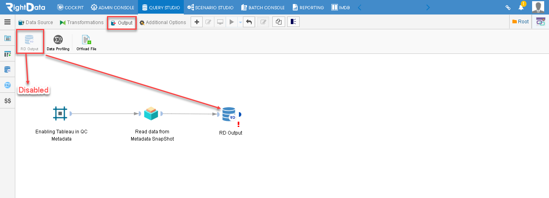Navigate modules right with chevron arrow
The image size is (549, 198).
pyautogui.click(x=428, y=7)
